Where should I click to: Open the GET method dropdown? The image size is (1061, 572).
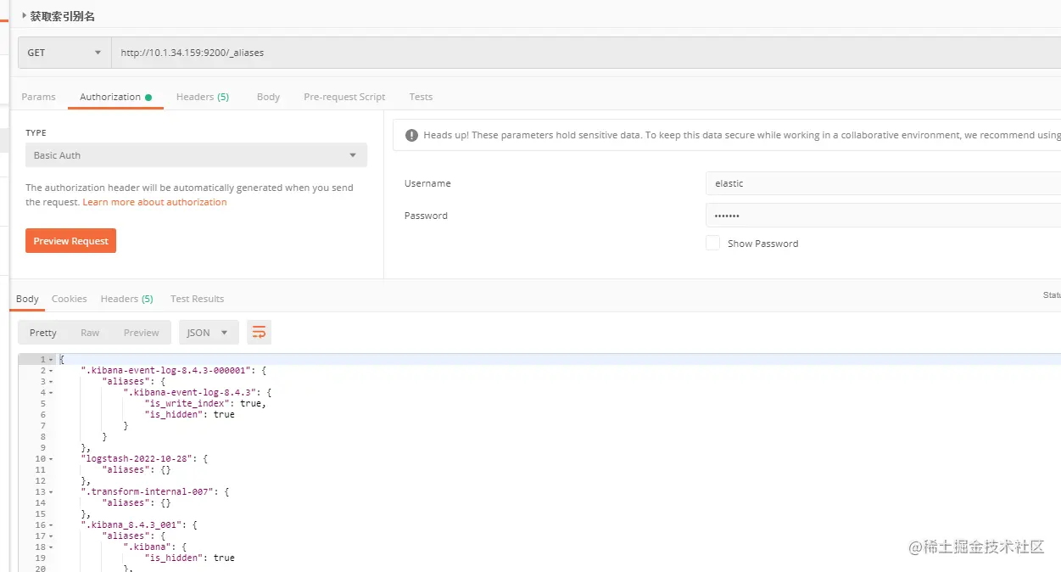[64, 53]
